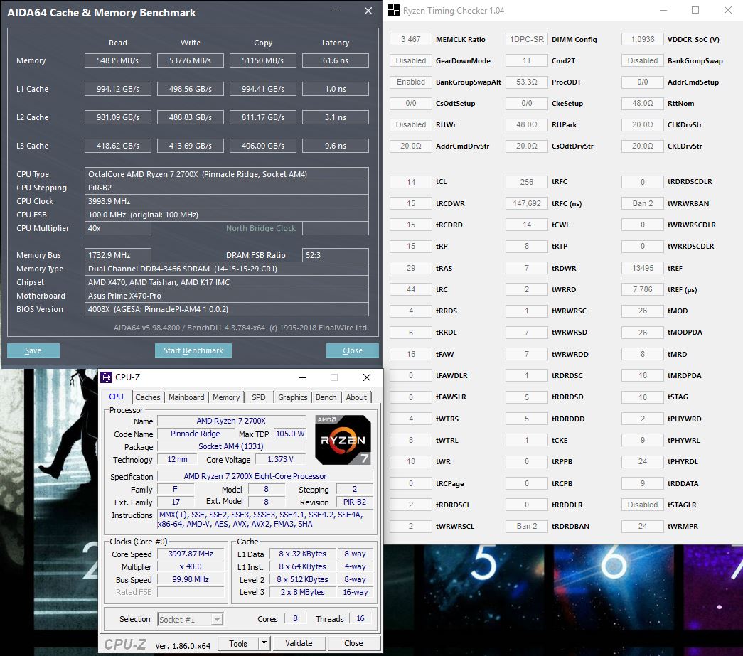The width and height of the screenshot is (743, 656).
Task: Minimize the CPU-Z window
Action: coord(302,377)
